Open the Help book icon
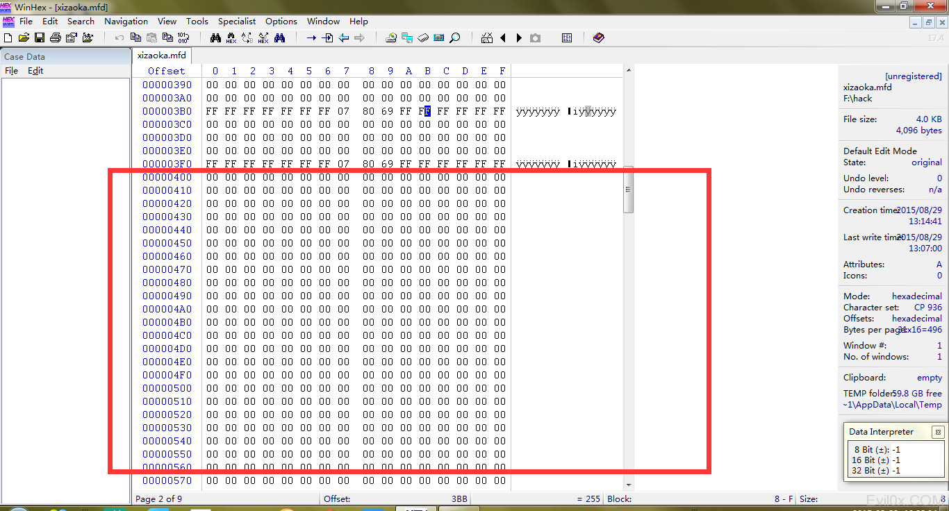Viewport: 949px width, 511px height. 599,37
